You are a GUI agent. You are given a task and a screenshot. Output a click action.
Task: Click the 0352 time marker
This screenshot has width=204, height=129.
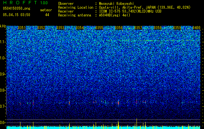tap(41, 28)
